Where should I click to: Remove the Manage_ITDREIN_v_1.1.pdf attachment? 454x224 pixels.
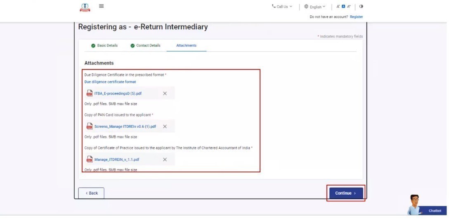click(165, 160)
